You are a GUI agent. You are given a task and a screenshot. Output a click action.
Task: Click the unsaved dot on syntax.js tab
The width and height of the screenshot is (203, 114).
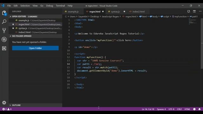pyautogui.click(x=124, y=11)
